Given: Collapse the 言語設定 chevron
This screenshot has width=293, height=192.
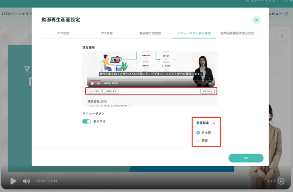Looking at the screenshot, I should pos(214,123).
